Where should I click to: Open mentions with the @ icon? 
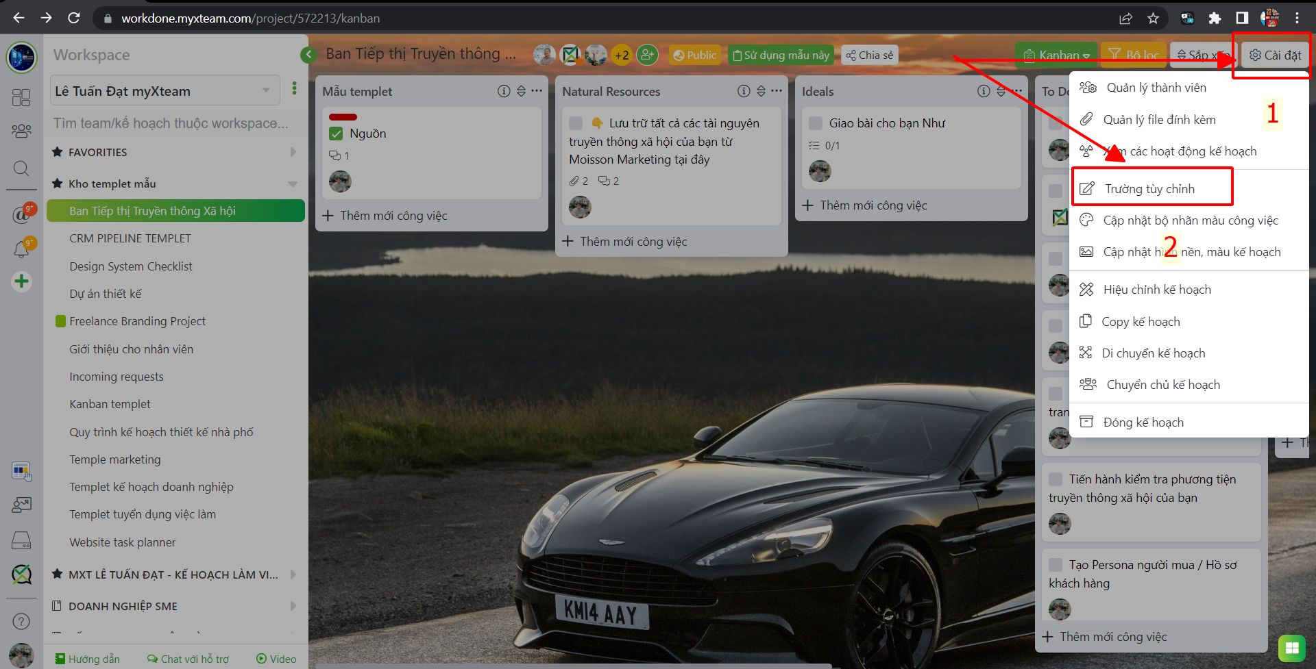tap(21, 215)
